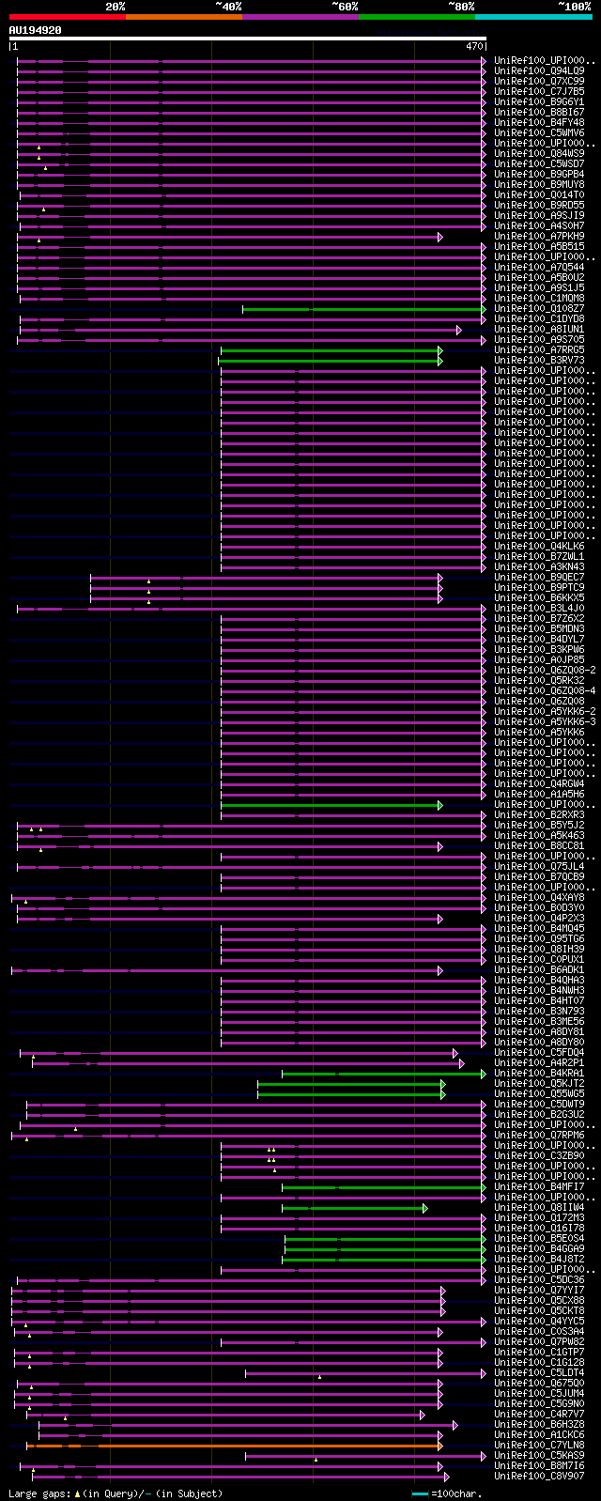601x1501 pixels.
Task: Open hit UniRef100_Q16I78
Action: (x=539, y=1228)
